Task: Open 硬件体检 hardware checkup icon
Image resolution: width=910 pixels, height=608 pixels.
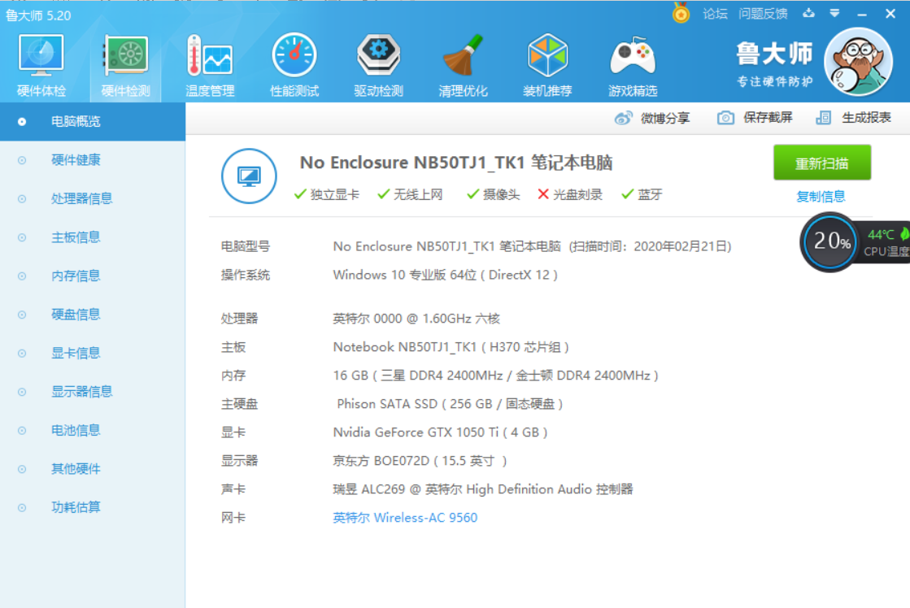Action: pos(41,65)
